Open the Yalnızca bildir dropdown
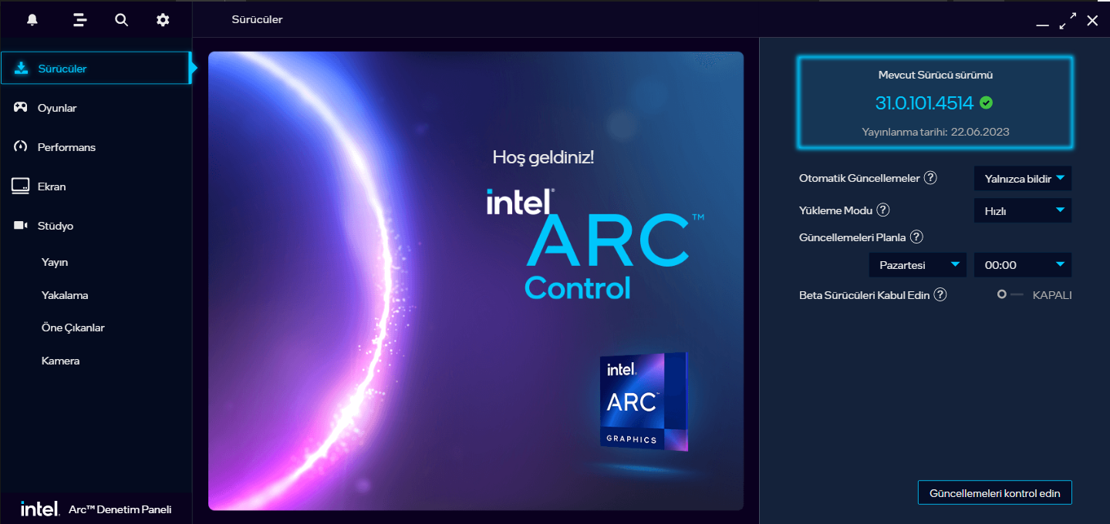 pyautogui.click(x=1023, y=178)
